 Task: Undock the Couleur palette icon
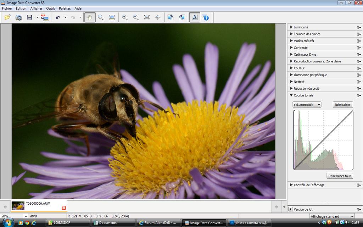(359, 68)
